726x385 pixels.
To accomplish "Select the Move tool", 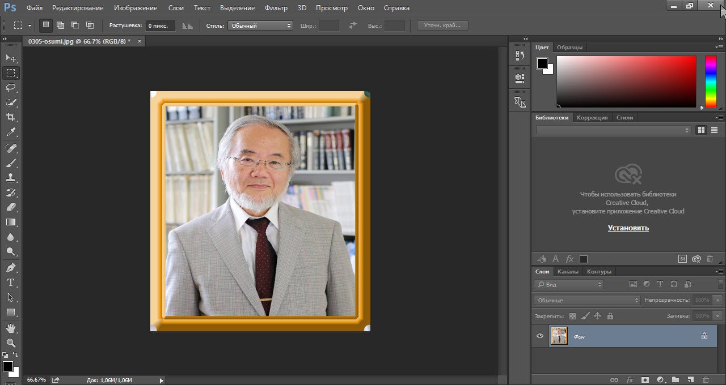I will click(x=11, y=58).
